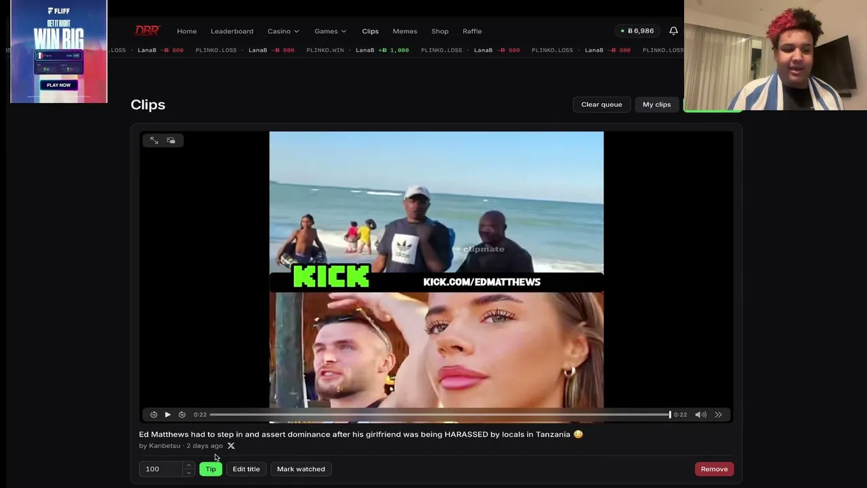
Task: Click the clip title about Ed Matthews
Action: 361,434
